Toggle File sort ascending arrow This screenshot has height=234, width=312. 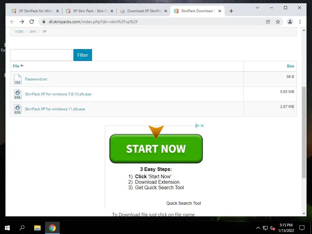(x=22, y=65)
